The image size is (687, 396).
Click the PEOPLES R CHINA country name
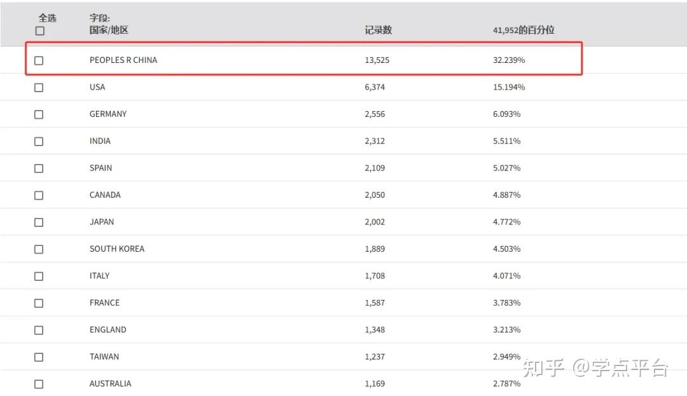pos(123,60)
